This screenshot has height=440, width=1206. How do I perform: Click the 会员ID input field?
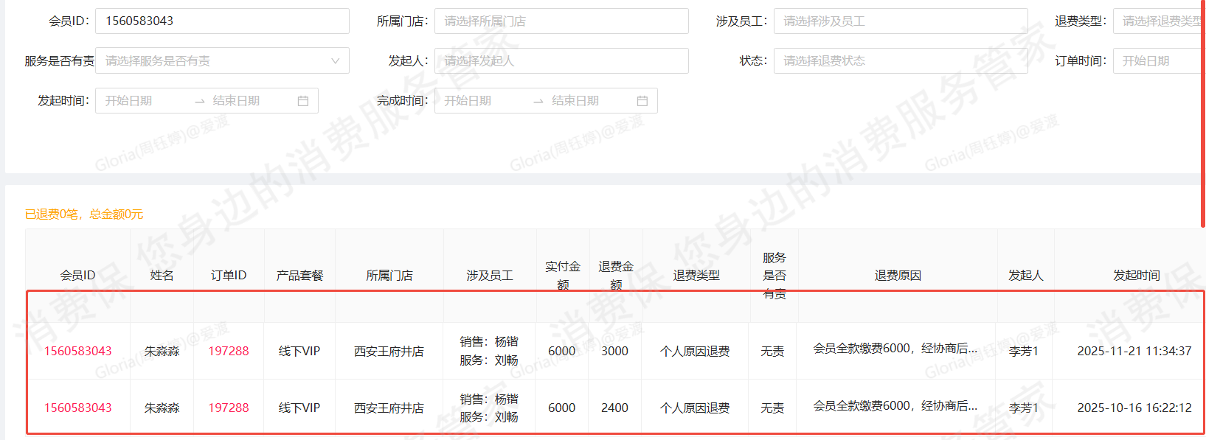(x=221, y=21)
